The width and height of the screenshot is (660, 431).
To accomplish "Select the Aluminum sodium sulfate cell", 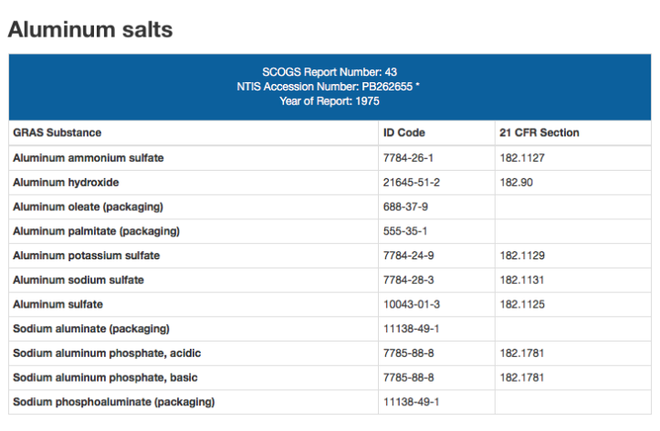I will coord(79,279).
